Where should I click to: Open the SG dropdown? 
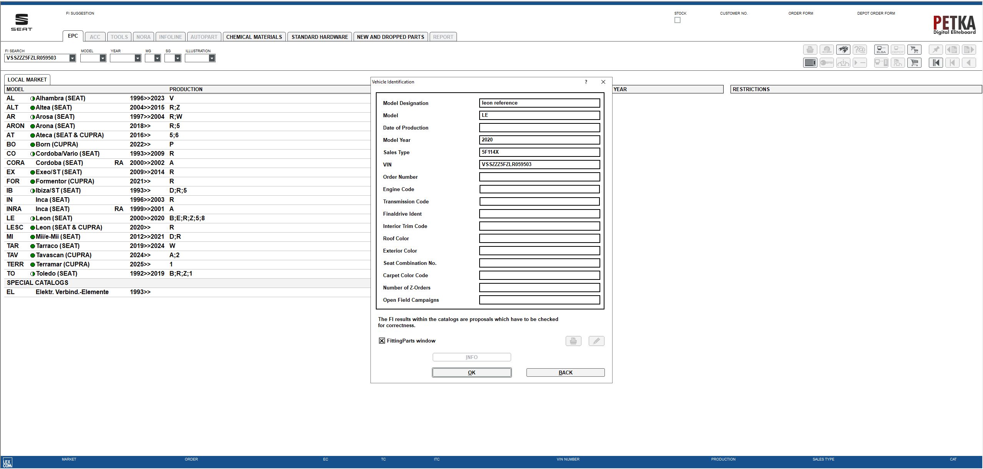[x=178, y=58]
